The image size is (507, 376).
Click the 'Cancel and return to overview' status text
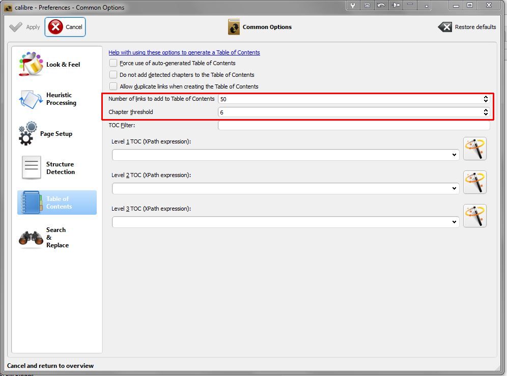point(50,366)
